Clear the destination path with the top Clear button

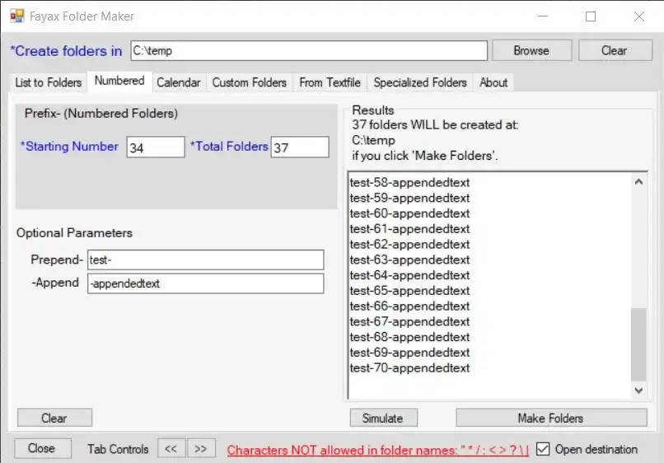[615, 50]
